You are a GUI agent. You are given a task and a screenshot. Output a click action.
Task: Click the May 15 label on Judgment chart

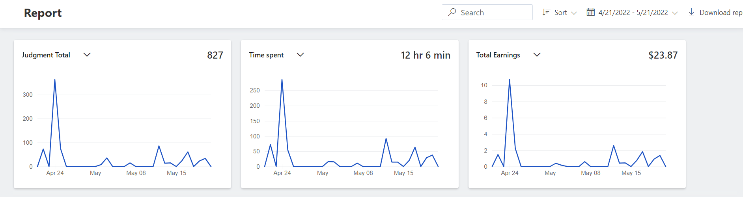coord(176,173)
